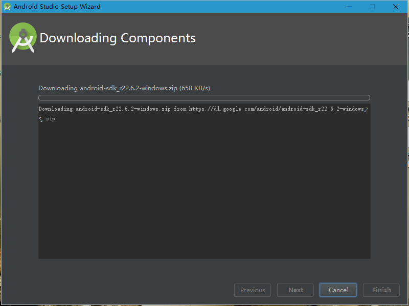Click the word Downloading starting the log line
Image resolution: width=409 pixels, height=306 pixels.
point(55,109)
